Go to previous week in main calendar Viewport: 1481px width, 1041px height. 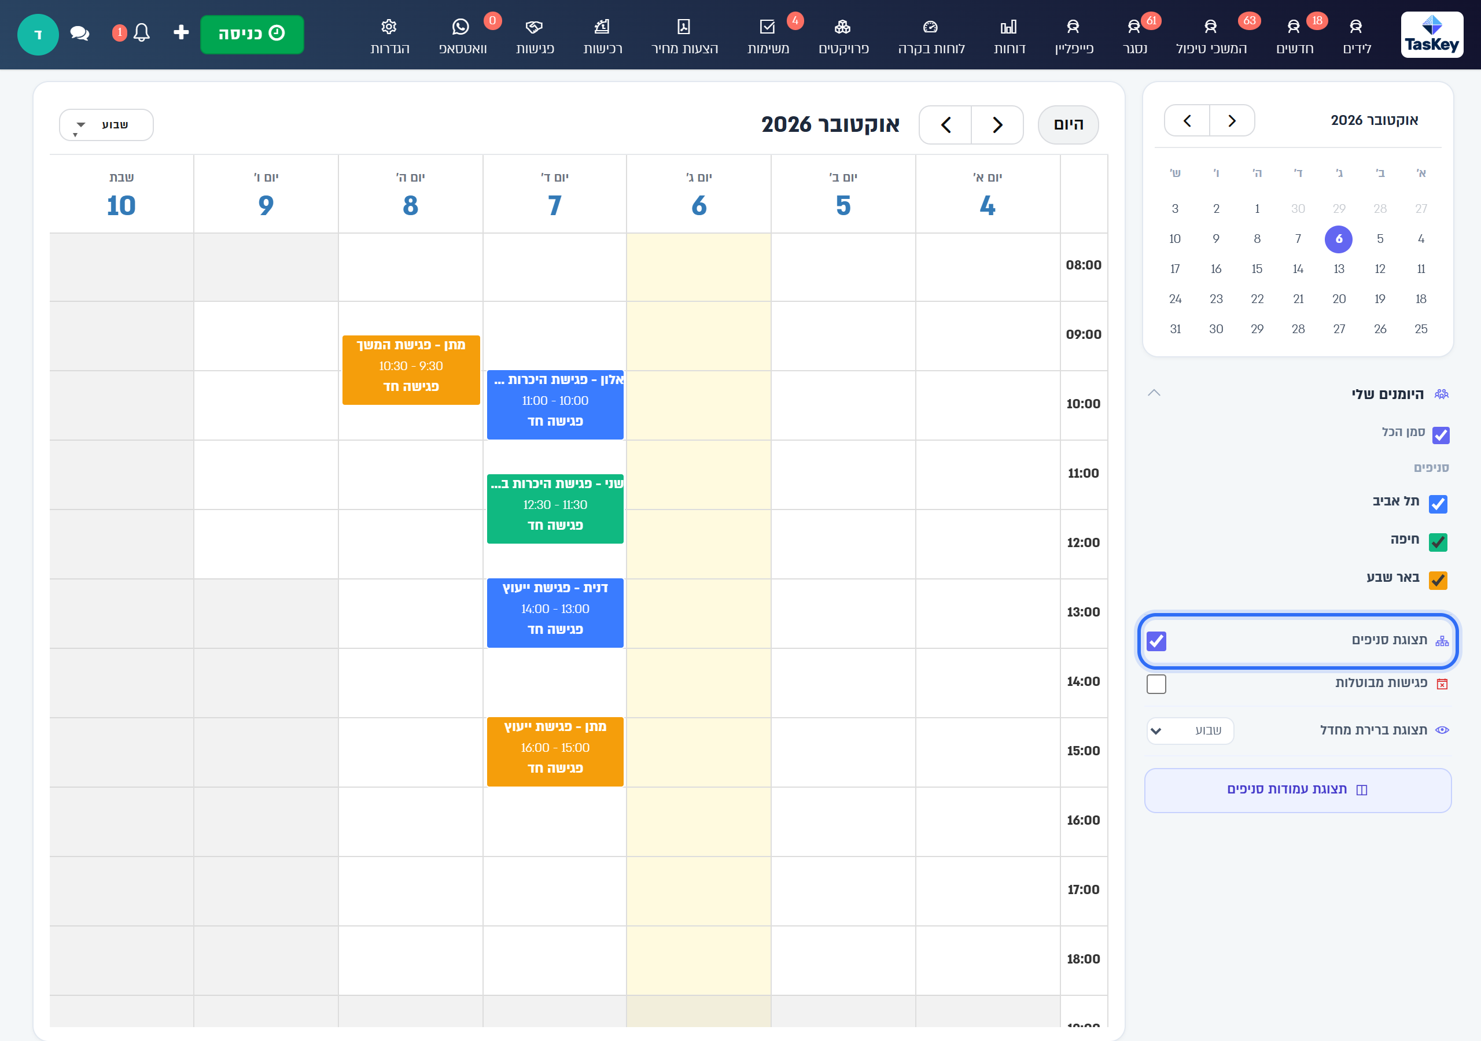[x=997, y=125]
